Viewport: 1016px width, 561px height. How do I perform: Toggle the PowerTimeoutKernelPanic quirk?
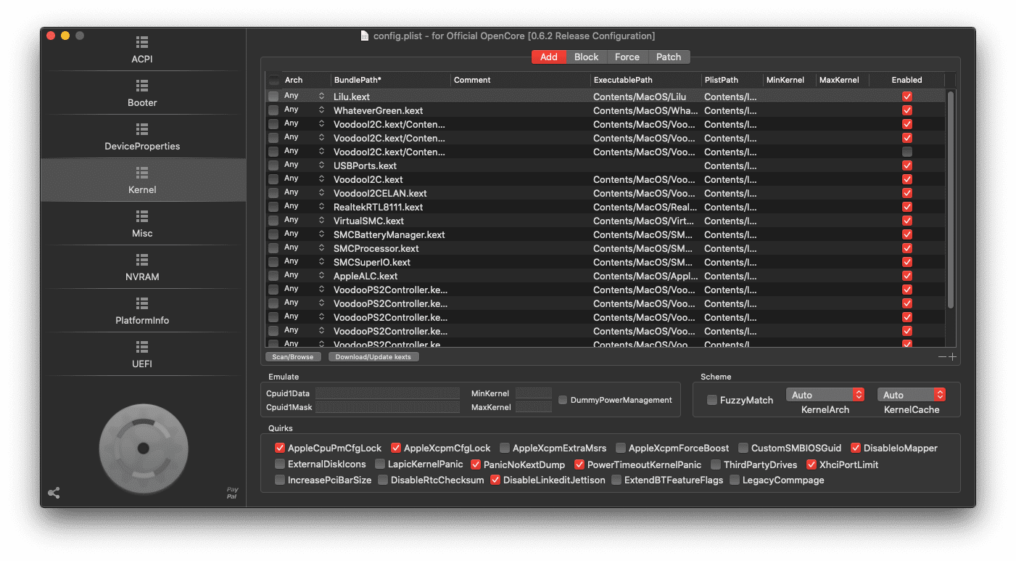pyautogui.click(x=579, y=464)
